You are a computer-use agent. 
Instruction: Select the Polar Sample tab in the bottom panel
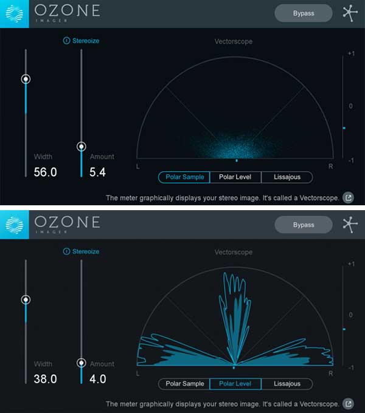click(184, 384)
